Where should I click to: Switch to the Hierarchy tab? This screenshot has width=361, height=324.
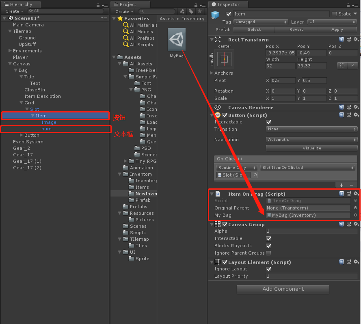21,4
